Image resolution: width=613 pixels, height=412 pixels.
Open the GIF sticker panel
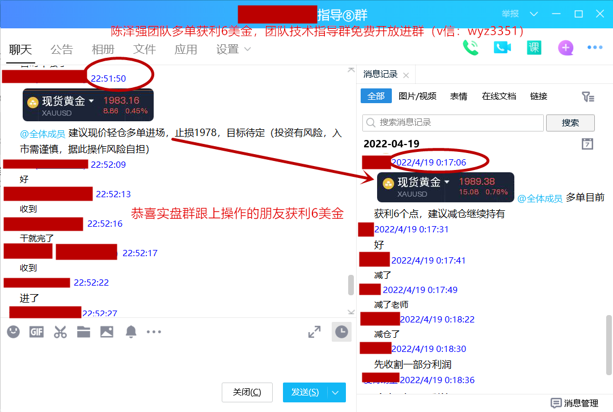coord(36,332)
